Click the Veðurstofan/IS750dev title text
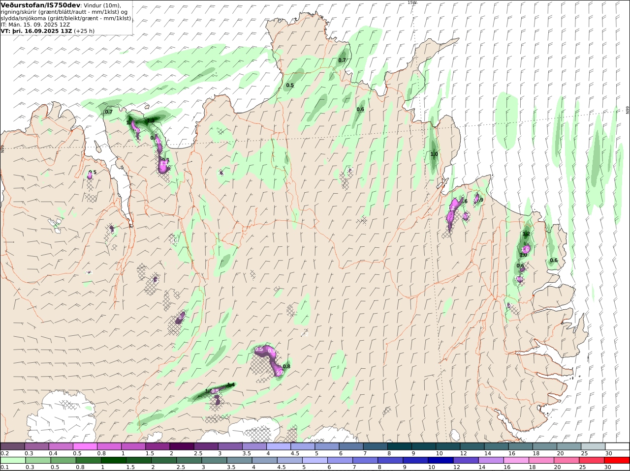Screen dimensions: 630x471 40,5
